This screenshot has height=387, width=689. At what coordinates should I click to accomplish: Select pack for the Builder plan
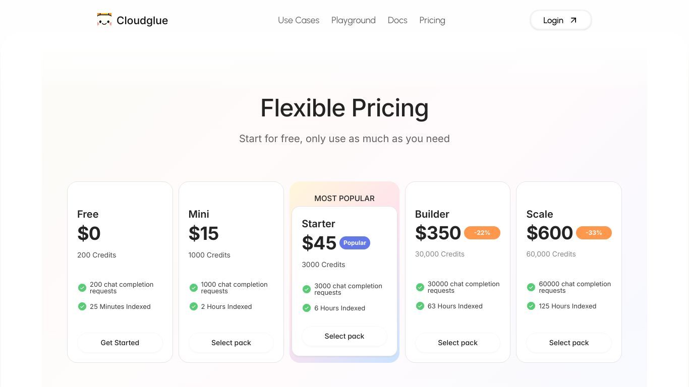tap(457, 343)
